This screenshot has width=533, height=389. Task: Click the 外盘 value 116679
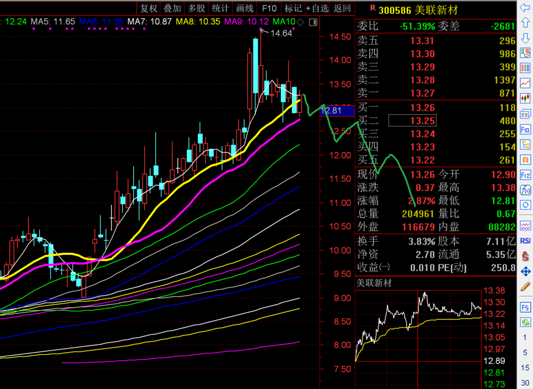(418, 227)
